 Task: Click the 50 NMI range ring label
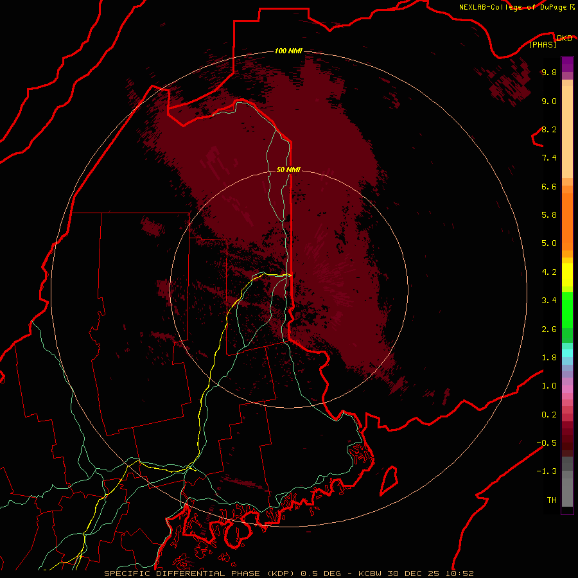pyautogui.click(x=288, y=170)
